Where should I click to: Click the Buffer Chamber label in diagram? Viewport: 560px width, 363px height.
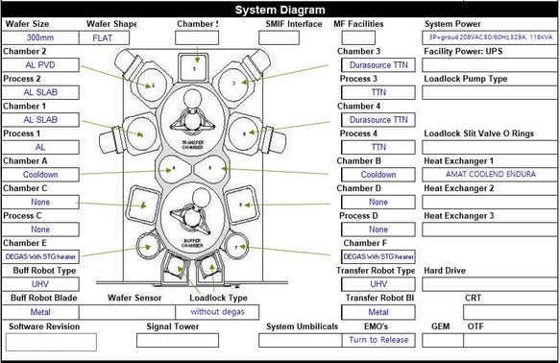click(192, 243)
